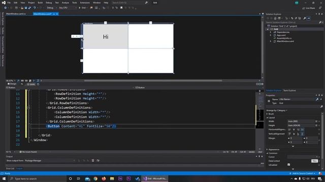This screenshot has height=182, width=325.
Task: Toggle Preview Selected Items in Solution Explorer
Action: click(309, 18)
